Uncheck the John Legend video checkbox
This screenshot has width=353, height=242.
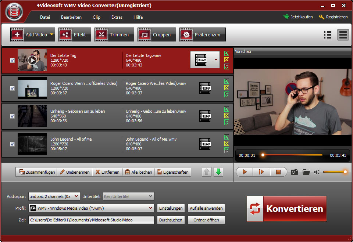(13, 144)
